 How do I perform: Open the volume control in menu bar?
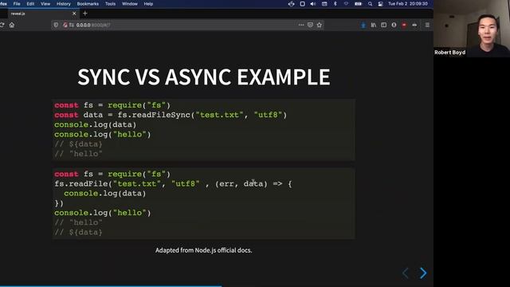313,4
